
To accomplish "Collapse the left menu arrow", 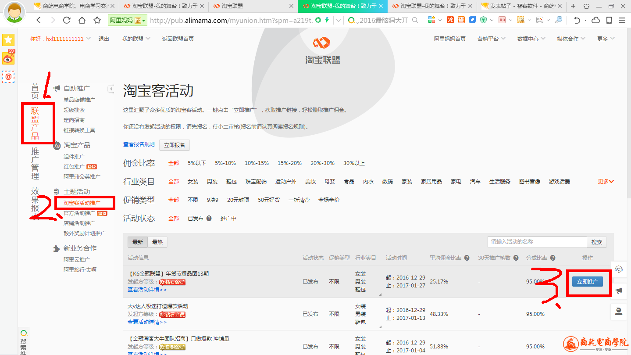I will 111,89.
